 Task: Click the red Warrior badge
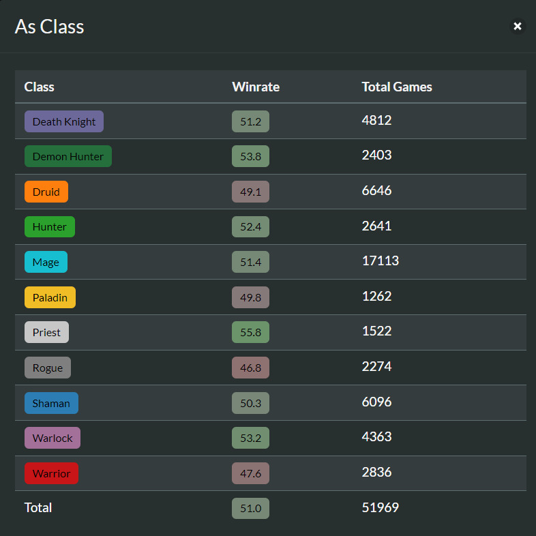point(51,473)
